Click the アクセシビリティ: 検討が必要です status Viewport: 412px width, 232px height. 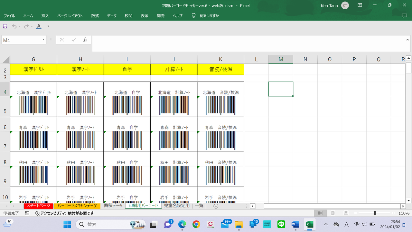pyautogui.click(x=64, y=213)
